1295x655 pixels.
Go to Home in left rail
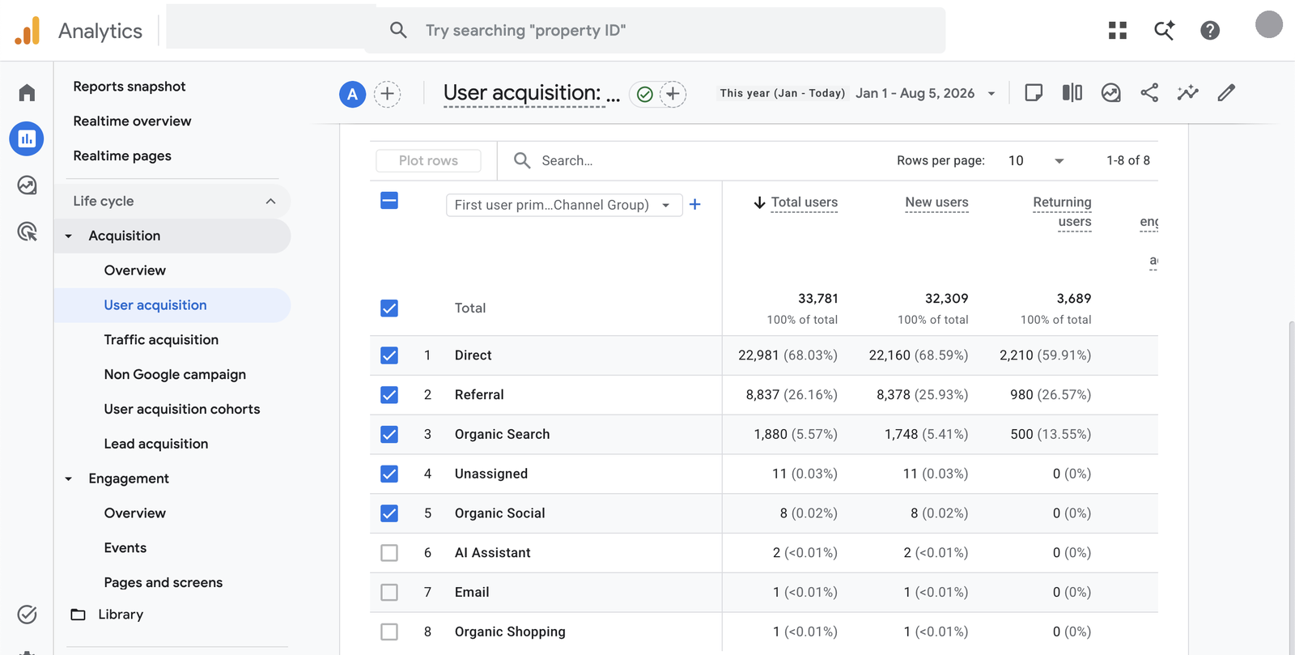(27, 92)
